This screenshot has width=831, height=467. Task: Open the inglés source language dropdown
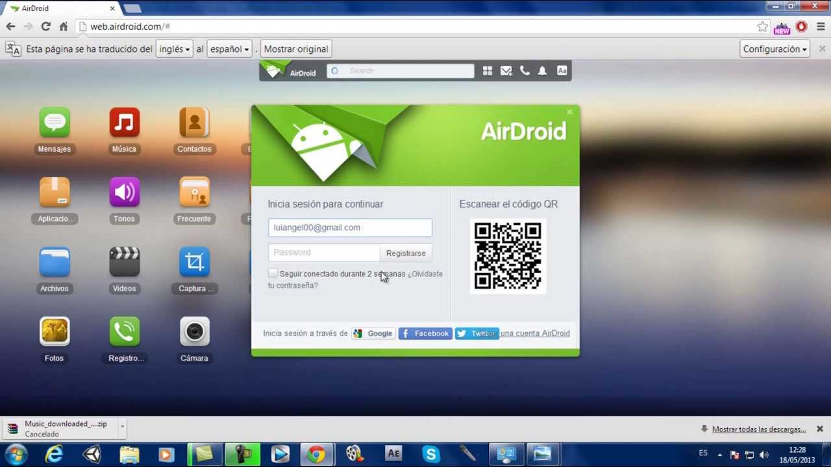175,49
